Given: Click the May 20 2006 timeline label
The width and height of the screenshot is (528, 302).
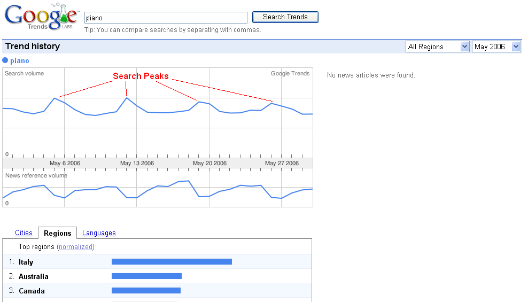Looking at the screenshot, I should point(209,163).
